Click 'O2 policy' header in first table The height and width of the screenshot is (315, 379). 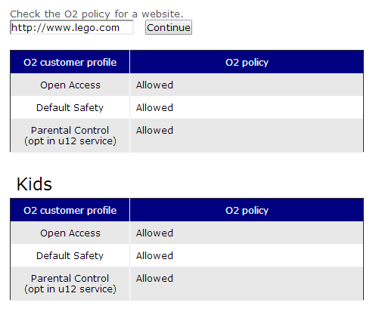[247, 62]
